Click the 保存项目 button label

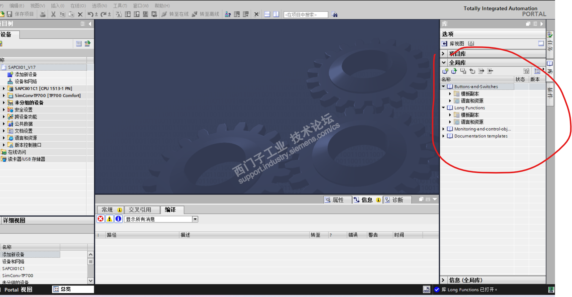tap(24, 14)
